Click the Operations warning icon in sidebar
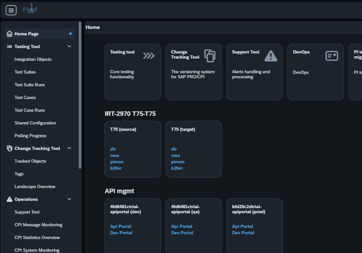 pos(10,199)
